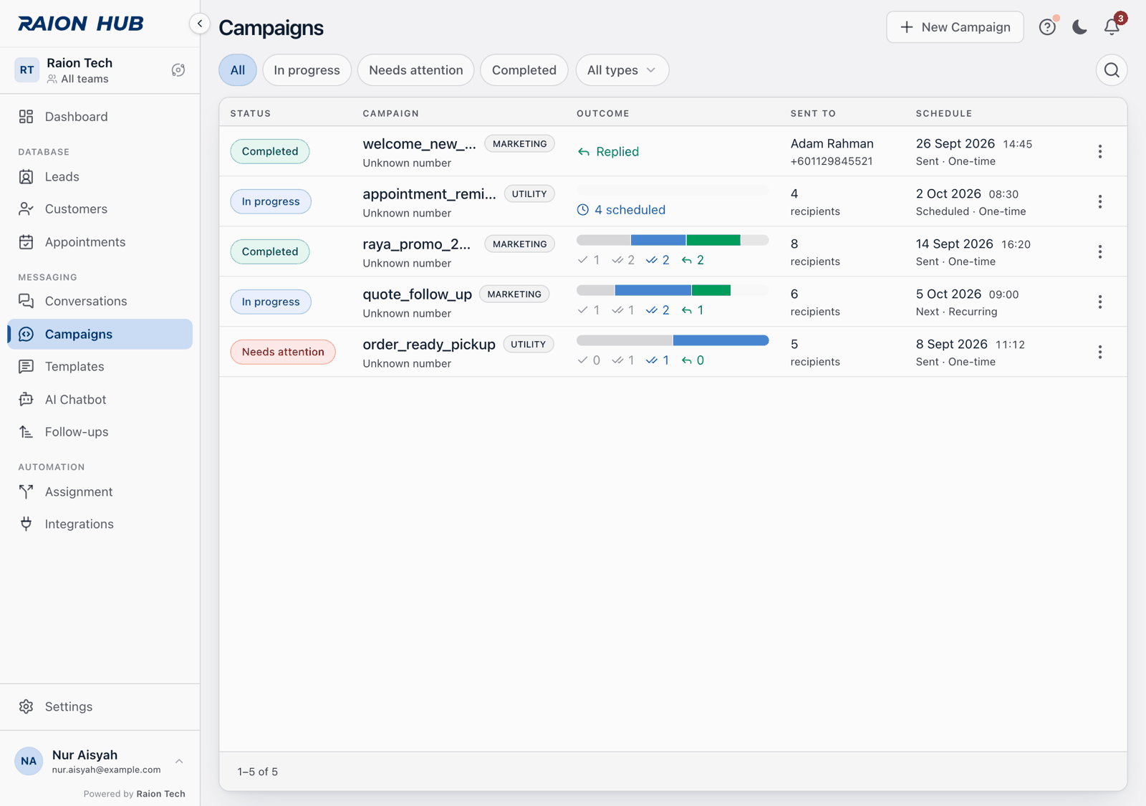The height and width of the screenshot is (806, 1146).
Task: Click the Replied outcome in welcome_new row
Action: 608,152
